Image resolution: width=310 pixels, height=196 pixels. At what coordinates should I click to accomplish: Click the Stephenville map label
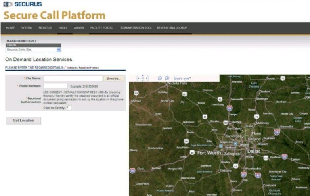click(188, 178)
